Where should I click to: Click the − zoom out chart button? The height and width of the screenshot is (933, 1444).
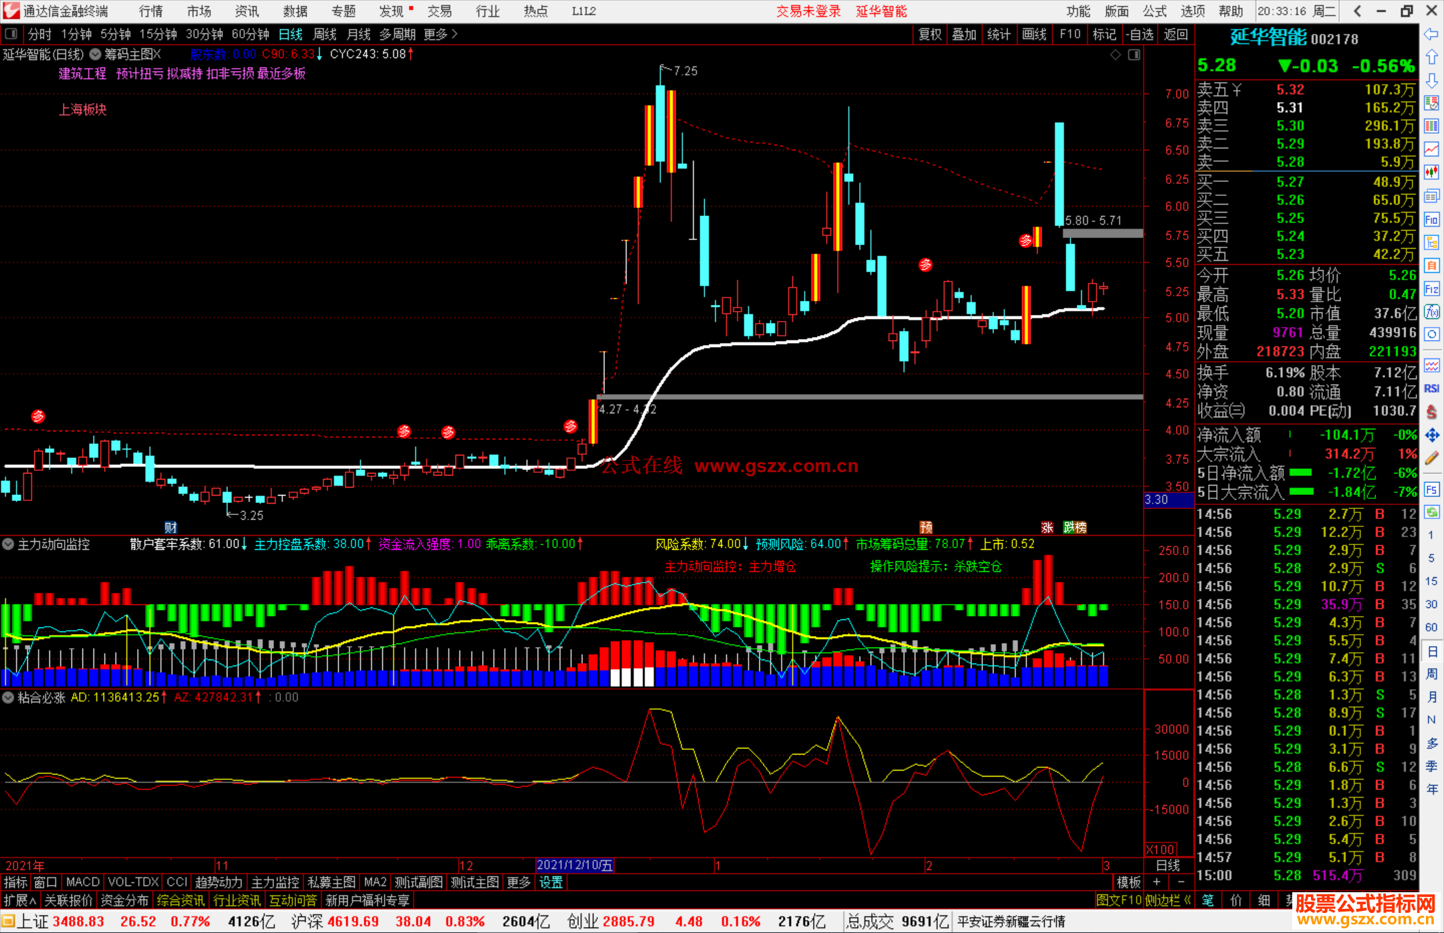pyautogui.click(x=1181, y=882)
